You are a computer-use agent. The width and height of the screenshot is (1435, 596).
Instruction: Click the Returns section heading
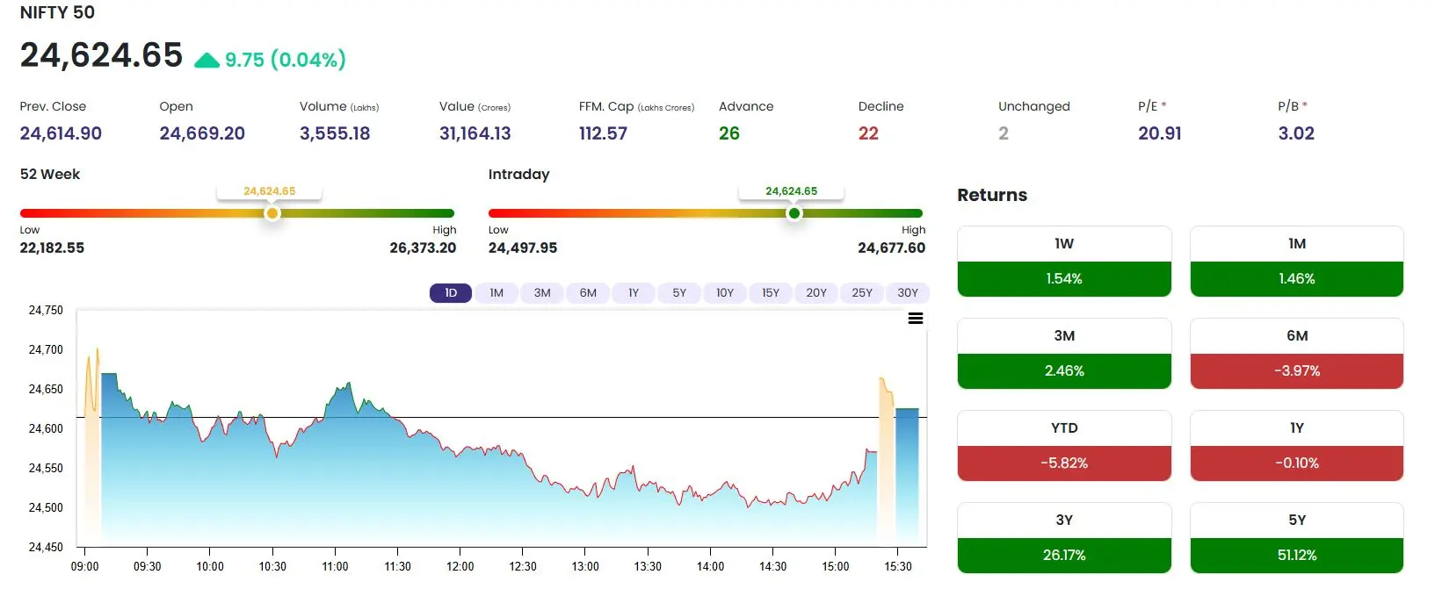992,195
